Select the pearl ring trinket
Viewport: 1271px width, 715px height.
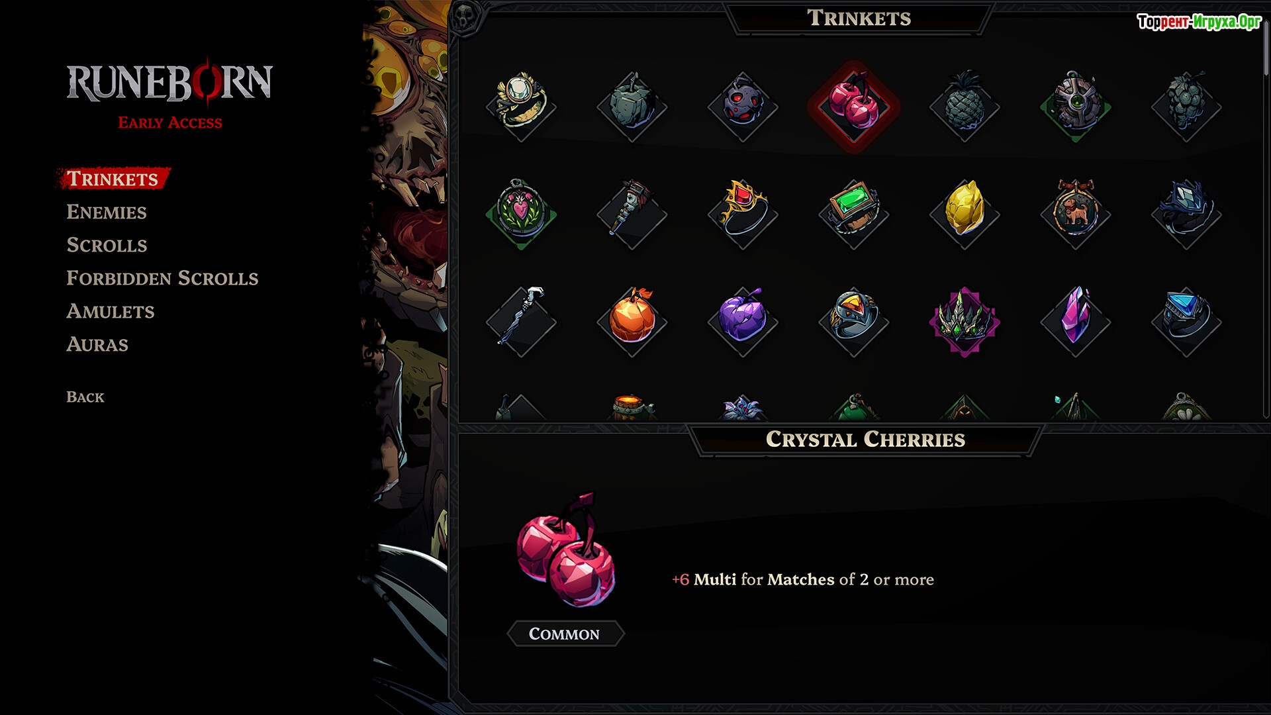tap(522, 107)
